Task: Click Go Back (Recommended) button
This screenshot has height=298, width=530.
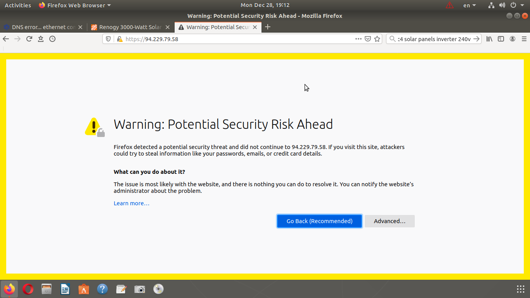Action: tap(319, 221)
